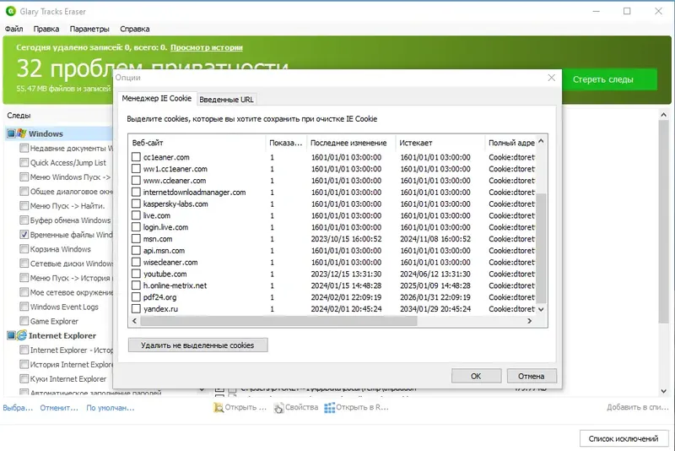Image resolution: width=675 pixels, height=451 pixels.
Task: Close the Опции dialog with X
Action: 552,78
